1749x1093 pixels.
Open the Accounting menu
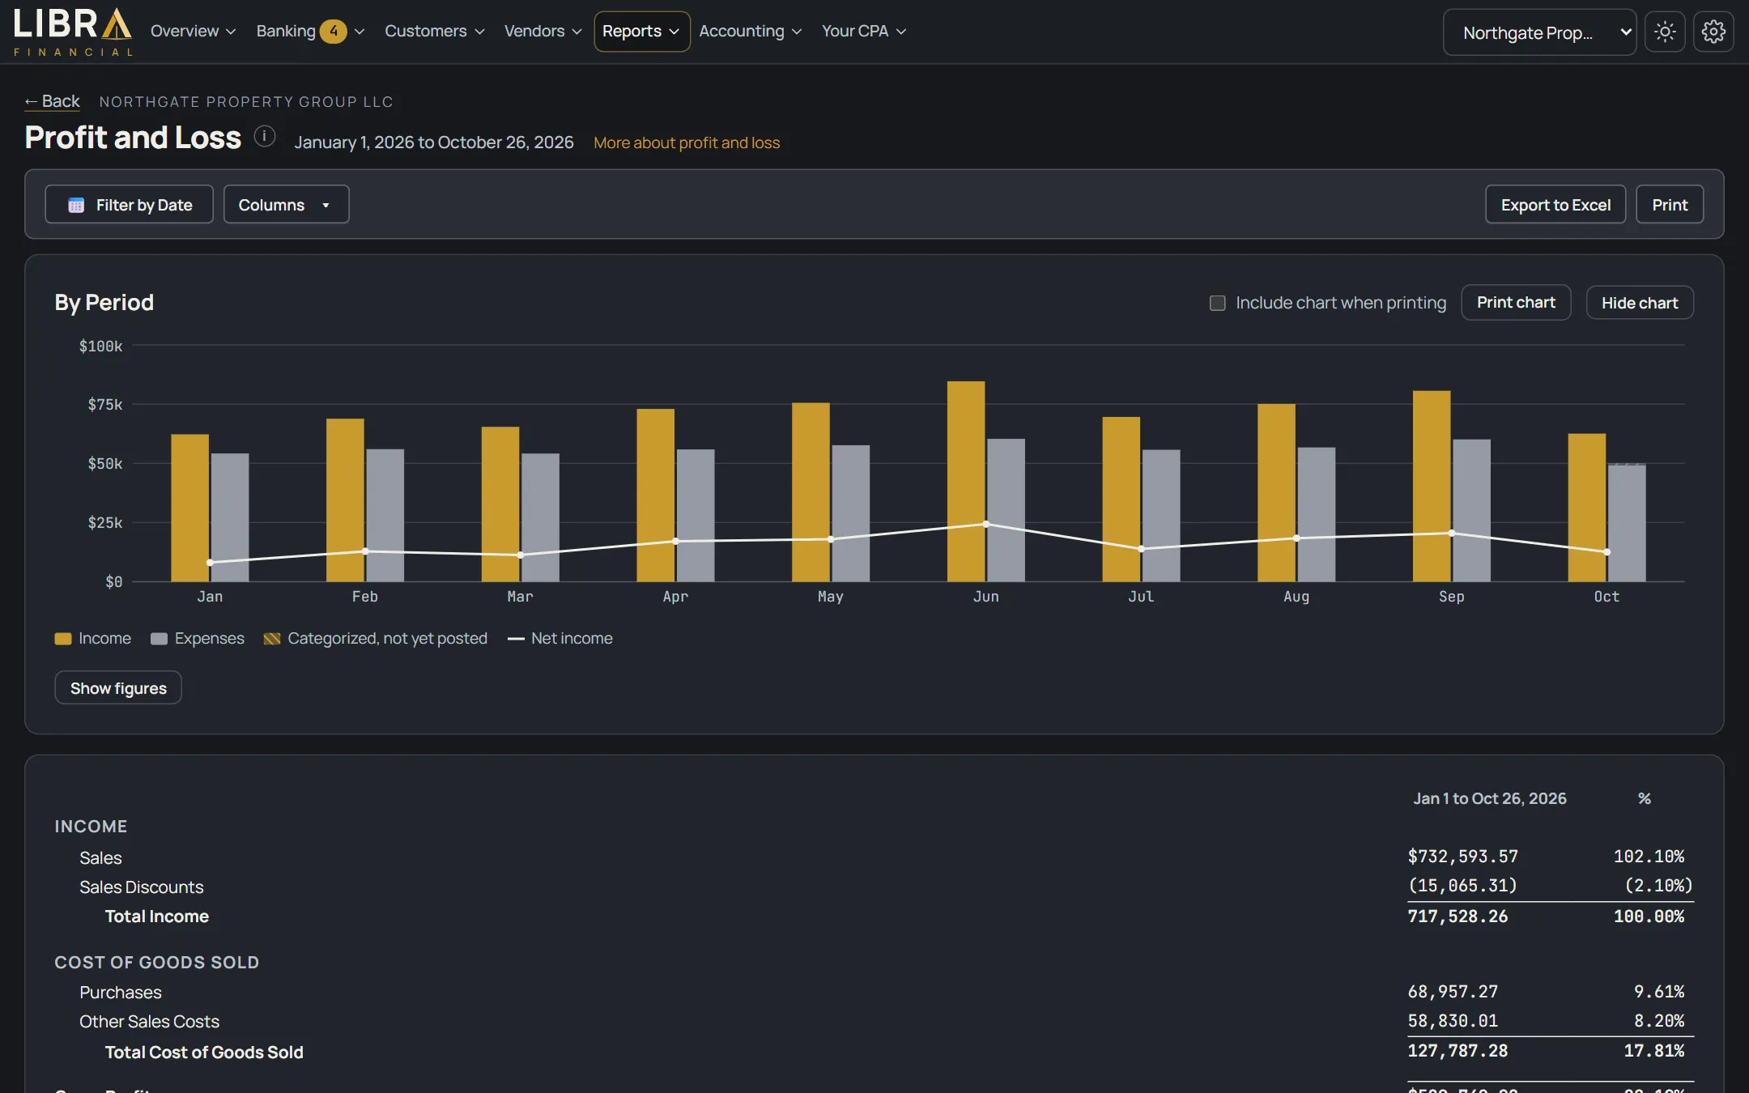pyautogui.click(x=750, y=32)
